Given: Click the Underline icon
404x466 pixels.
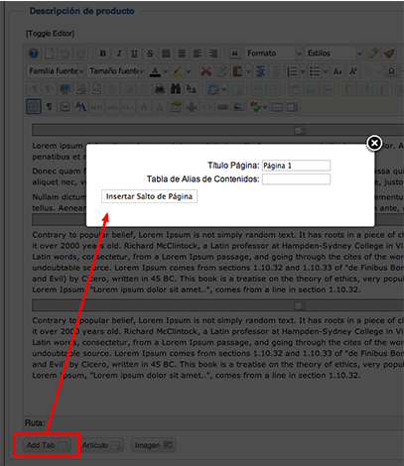Looking at the screenshot, I should (x=134, y=54).
